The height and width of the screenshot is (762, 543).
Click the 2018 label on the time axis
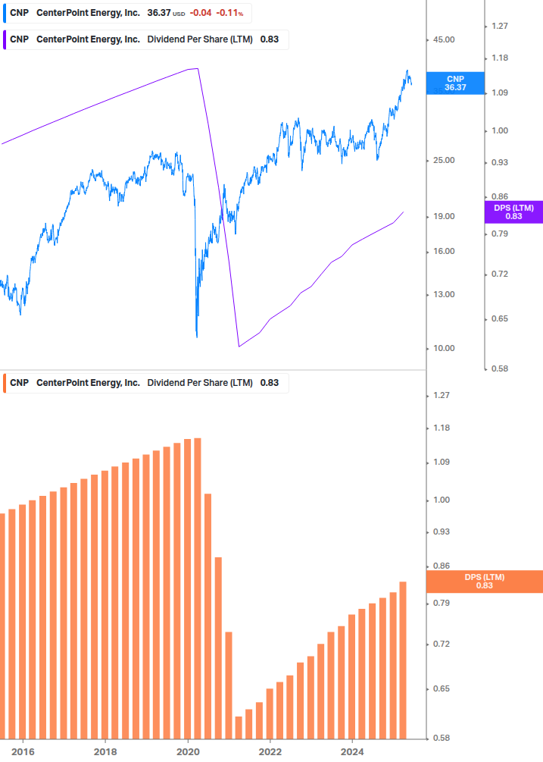pos(105,752)
